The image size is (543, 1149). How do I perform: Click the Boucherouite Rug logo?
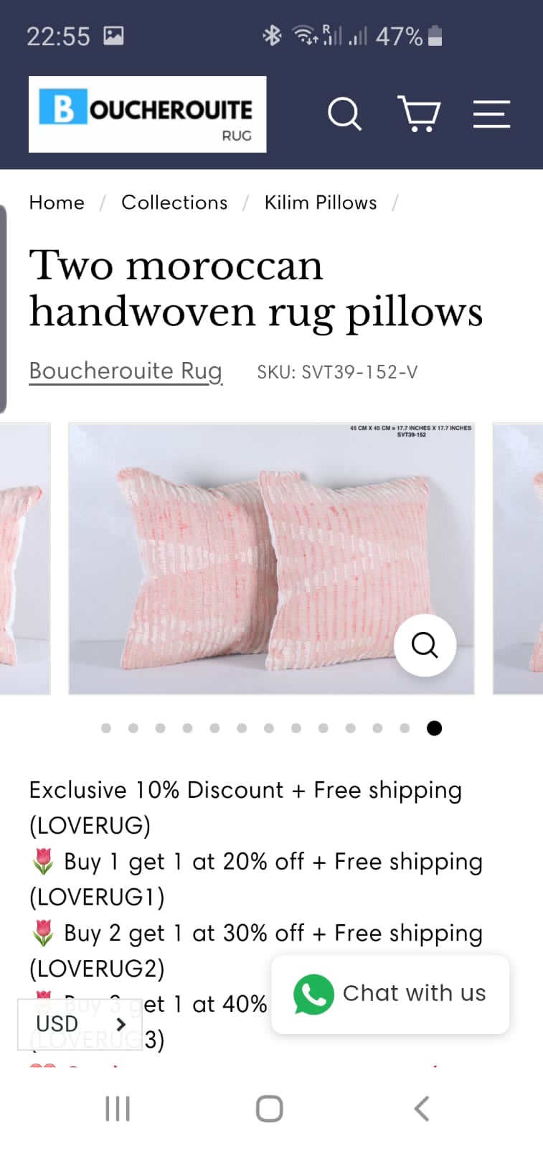[148, 114]
